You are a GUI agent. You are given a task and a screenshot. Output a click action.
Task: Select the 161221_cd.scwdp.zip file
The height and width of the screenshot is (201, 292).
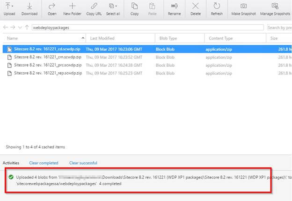[x=47, y=49]
